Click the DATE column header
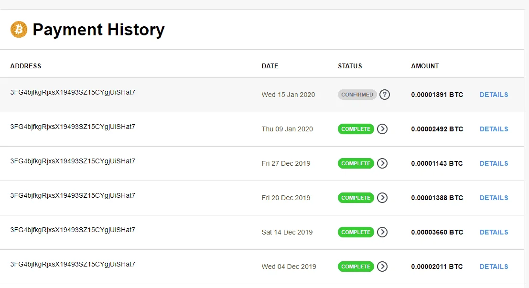This screenshot has height=288, width=529. pyautogui.click(x=270, y=66)
